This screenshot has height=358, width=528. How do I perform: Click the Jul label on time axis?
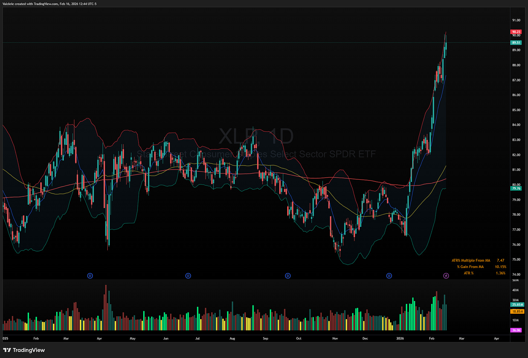(x=197, y=338)
